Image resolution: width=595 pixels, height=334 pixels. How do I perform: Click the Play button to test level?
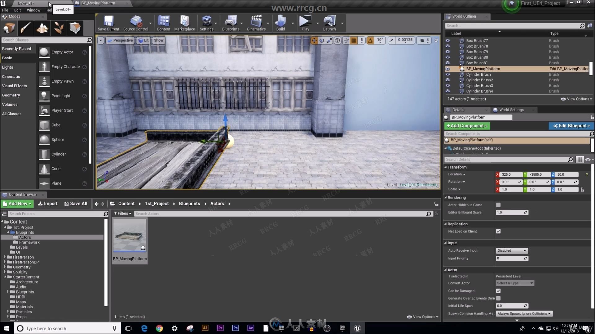[x=305, y=23]
